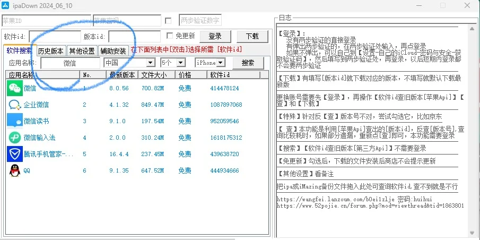Click the 登录 button
Screen dimensions: 480x240
point(215,36)
